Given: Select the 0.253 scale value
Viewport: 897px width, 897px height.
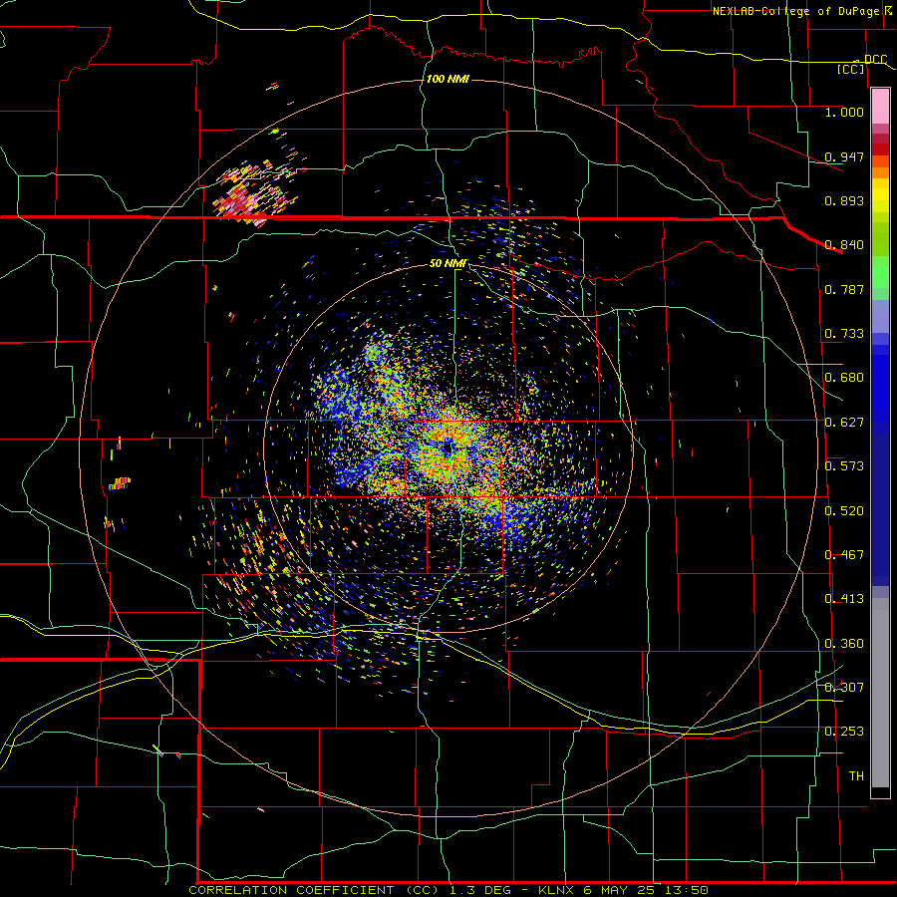Looking at the screenshot, I should tap(844, 732).
